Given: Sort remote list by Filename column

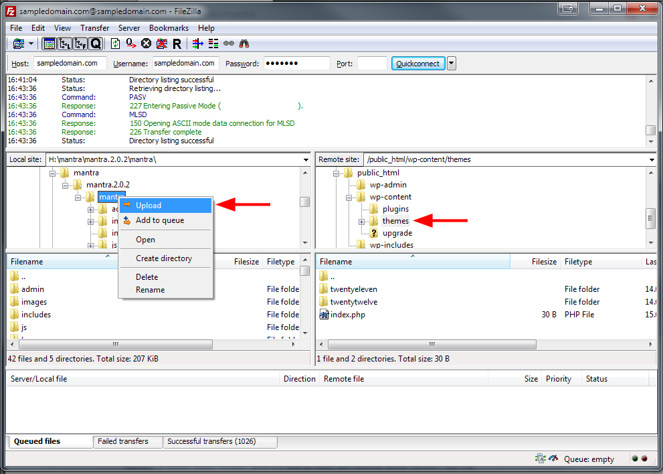Looking at the screenshot, I should [413, 262].
